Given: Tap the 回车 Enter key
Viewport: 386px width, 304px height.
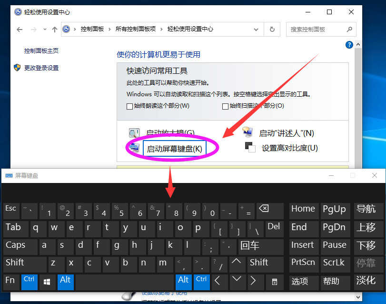Looking at the screenshot, I should click(261, 247).
